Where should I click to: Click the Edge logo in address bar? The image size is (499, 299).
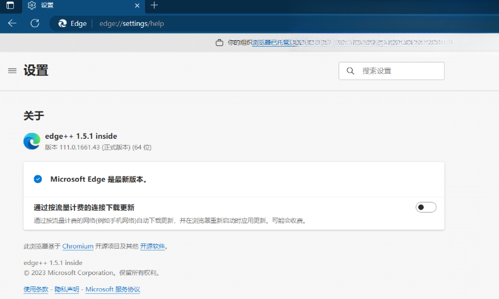click(63, 23)
